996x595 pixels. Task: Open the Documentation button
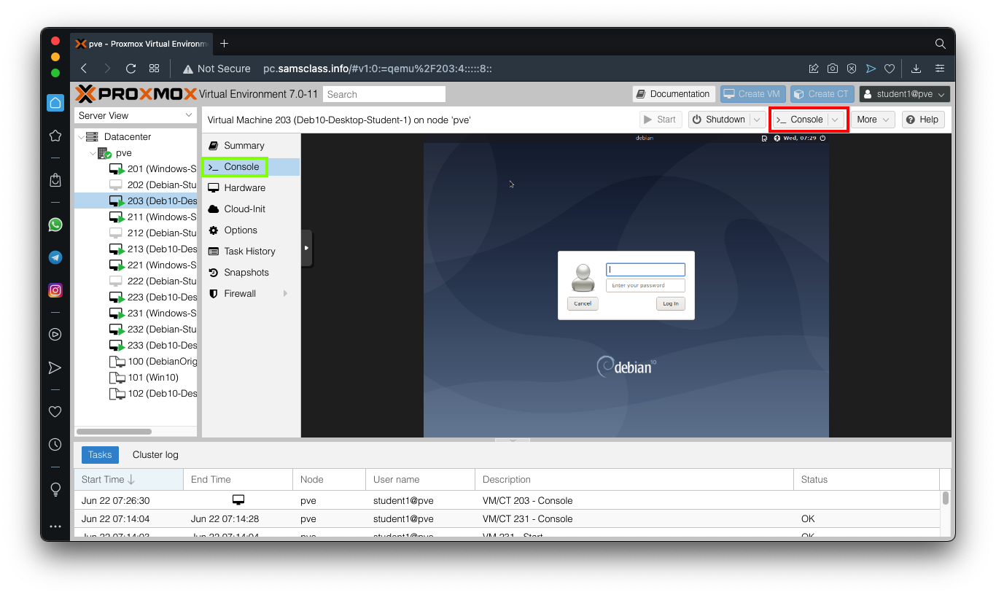[673, 94]
